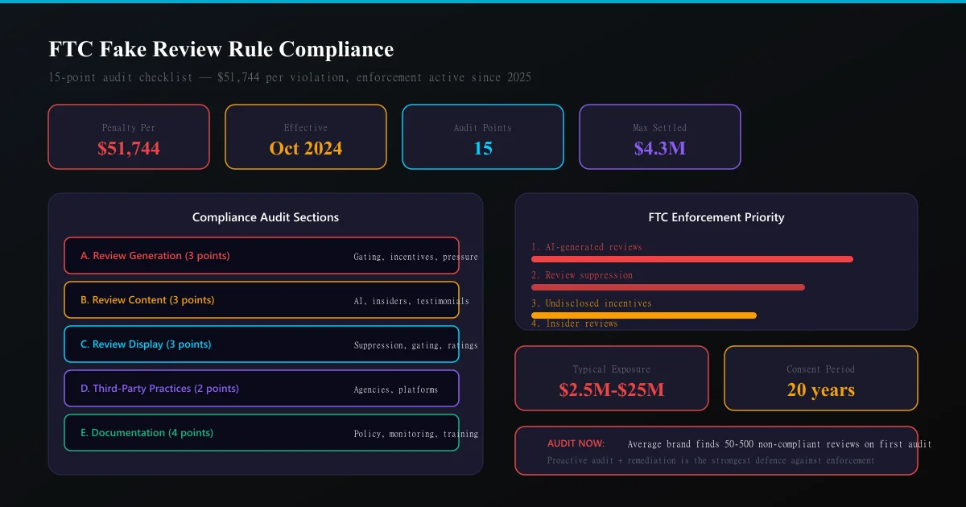Click the '2. Review suppression' label
Image resolution: width=966 pixels, height=507 pixels.
point(582,275)
